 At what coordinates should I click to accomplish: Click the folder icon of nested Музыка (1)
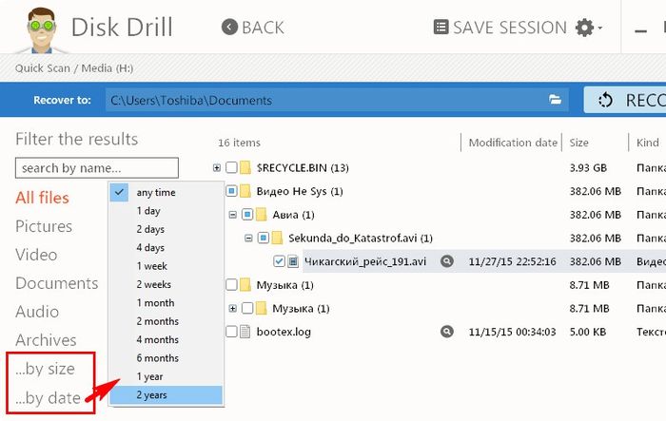tap(262, 308)
